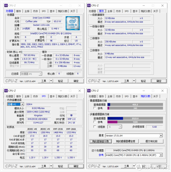The width and height of the screenshot is (171, 172).
Task: Click the multi-thread reference 1686 bar
Action: click(135, 122)
